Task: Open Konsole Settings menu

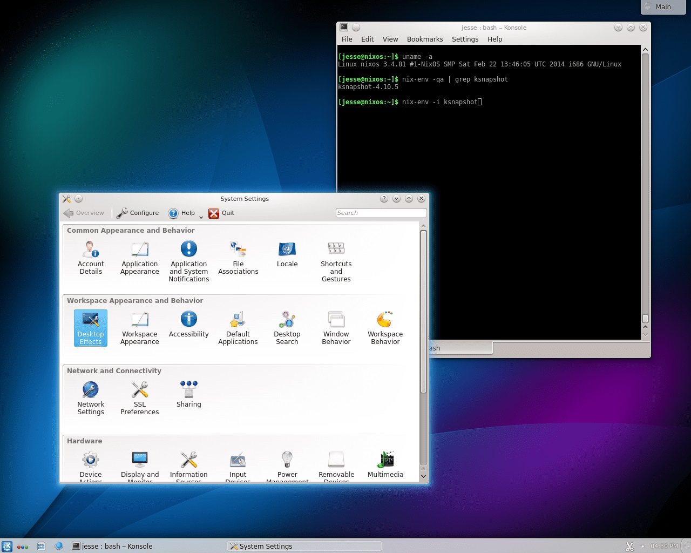Action: click(465, 39)
